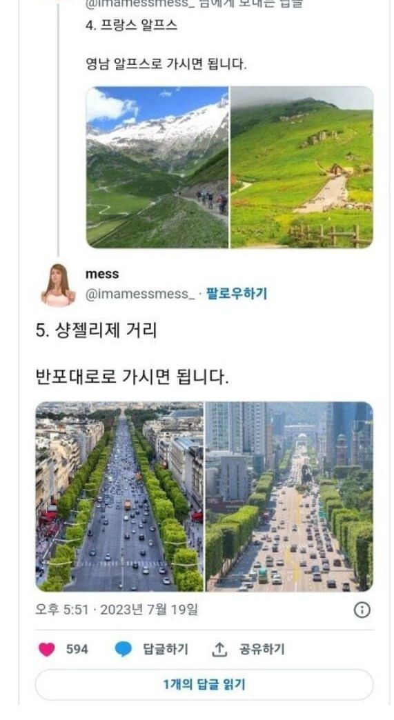The image size is (394, 720).
Task: Click the share upload arrow icon
Action: coord(219,649)
